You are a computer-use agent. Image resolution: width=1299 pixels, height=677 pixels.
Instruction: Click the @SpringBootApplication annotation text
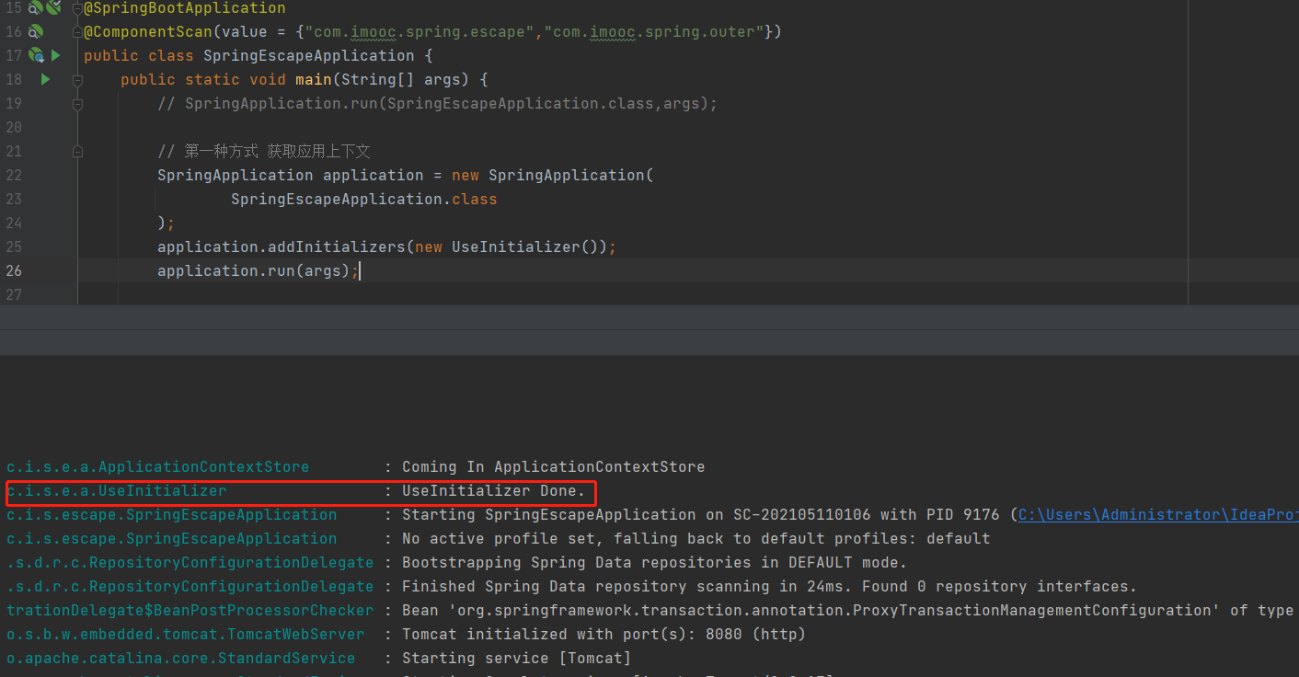pos(185,8)
